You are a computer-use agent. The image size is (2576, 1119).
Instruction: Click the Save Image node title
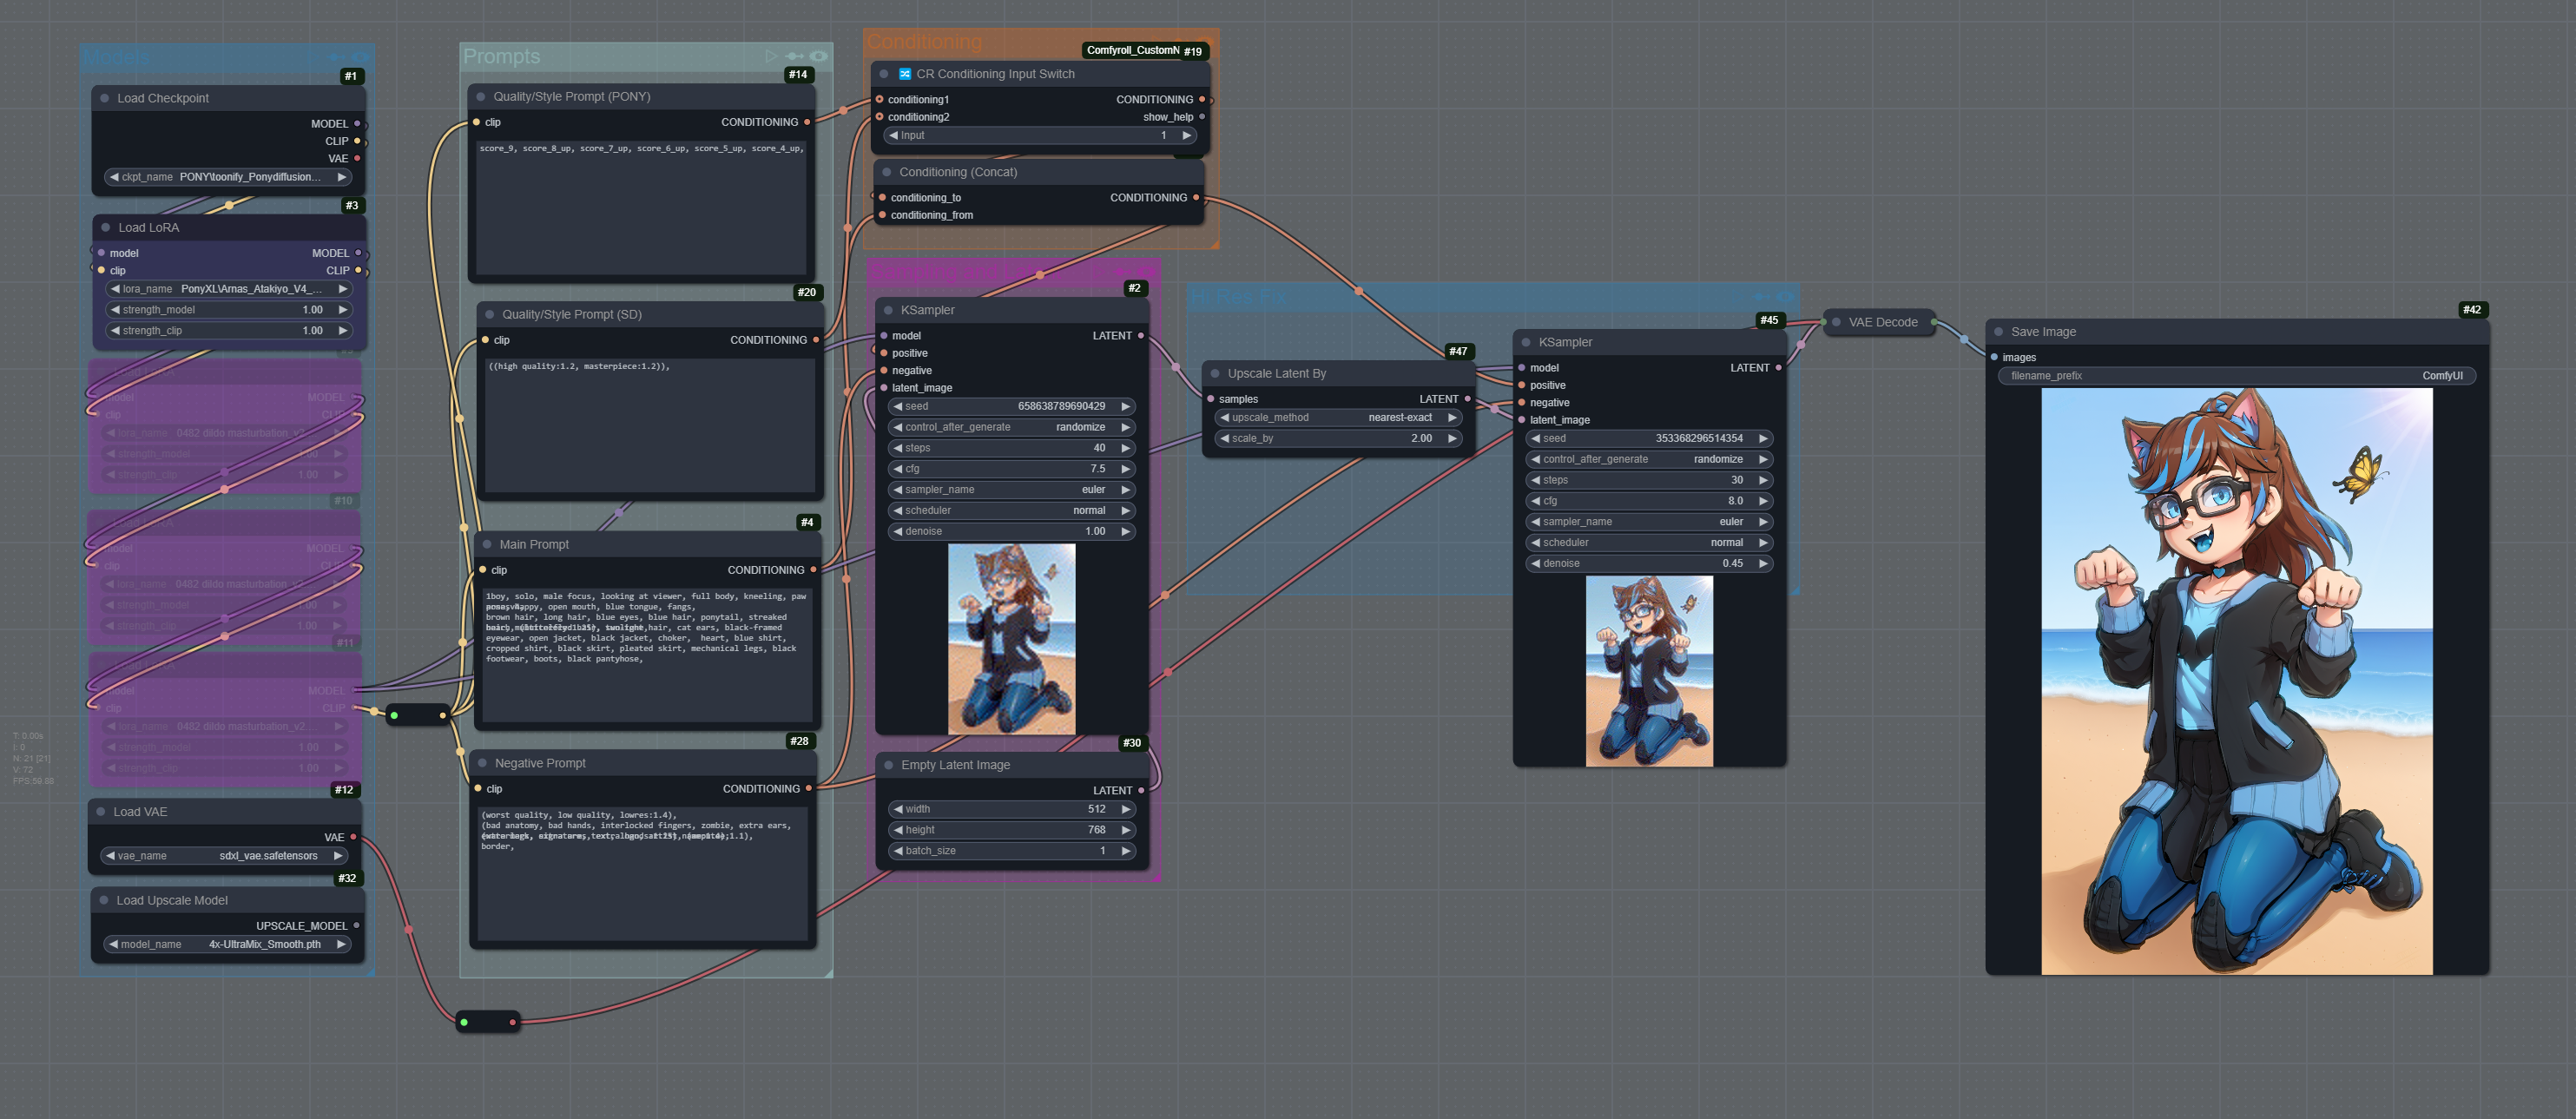(x=2043, y=332)
